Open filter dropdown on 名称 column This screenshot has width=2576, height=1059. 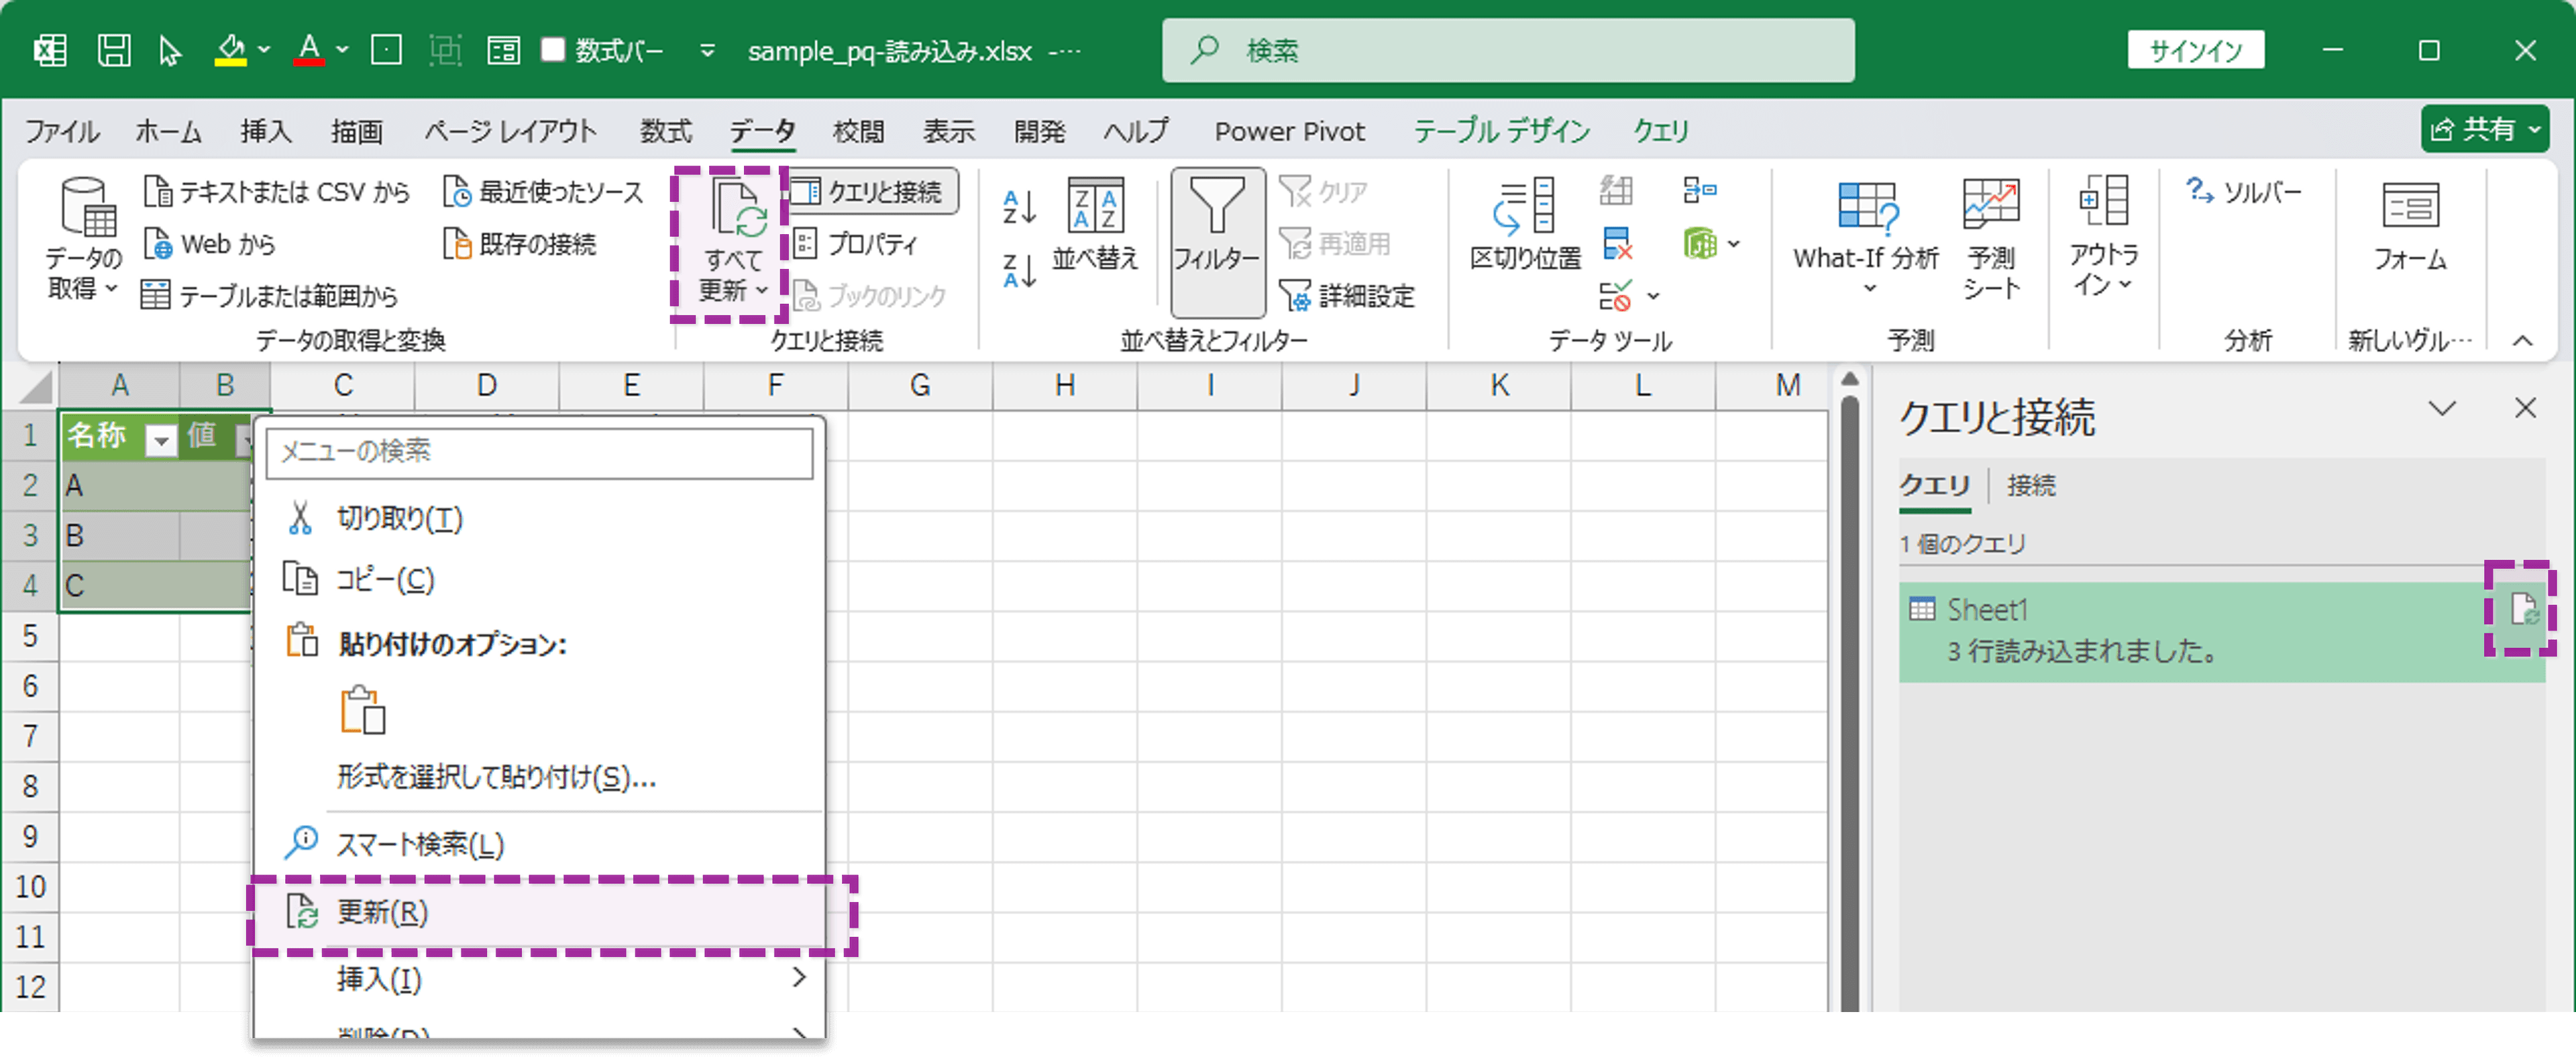[x=160, y=439]
